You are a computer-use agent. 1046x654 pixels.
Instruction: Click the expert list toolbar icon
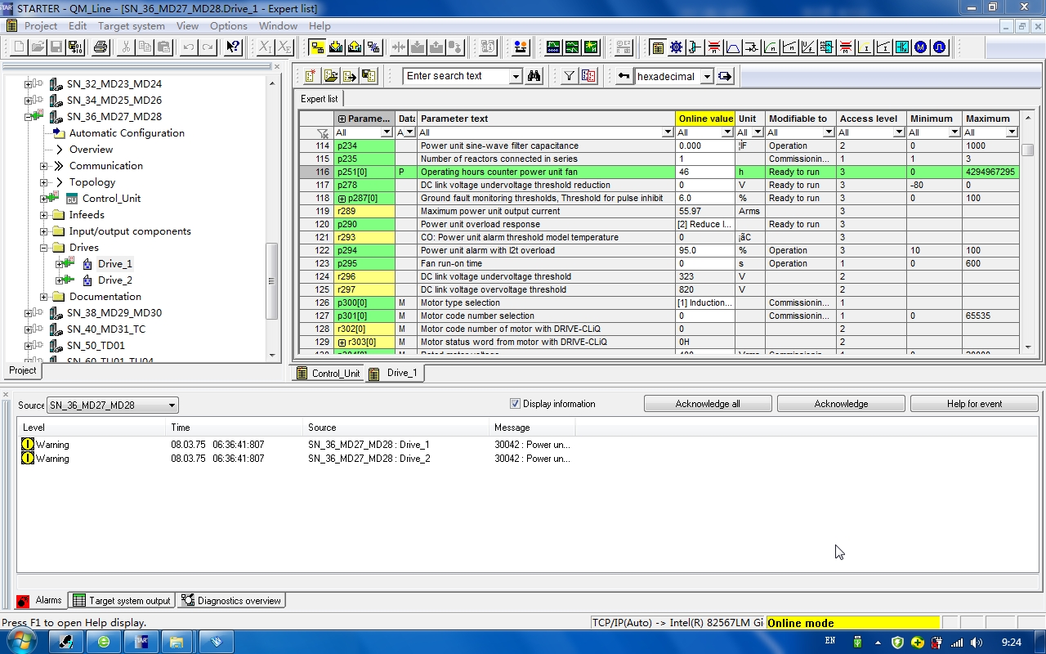(x=658, y=47)
